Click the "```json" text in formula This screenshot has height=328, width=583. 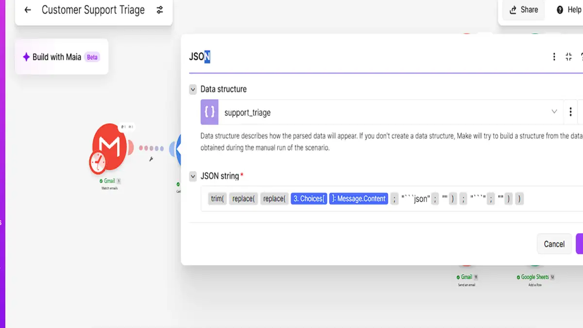pyautogui.click(x=416, y=199)
